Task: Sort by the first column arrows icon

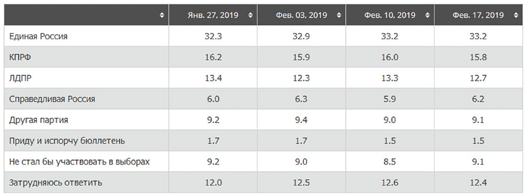Action: click(x=162, y=15)
